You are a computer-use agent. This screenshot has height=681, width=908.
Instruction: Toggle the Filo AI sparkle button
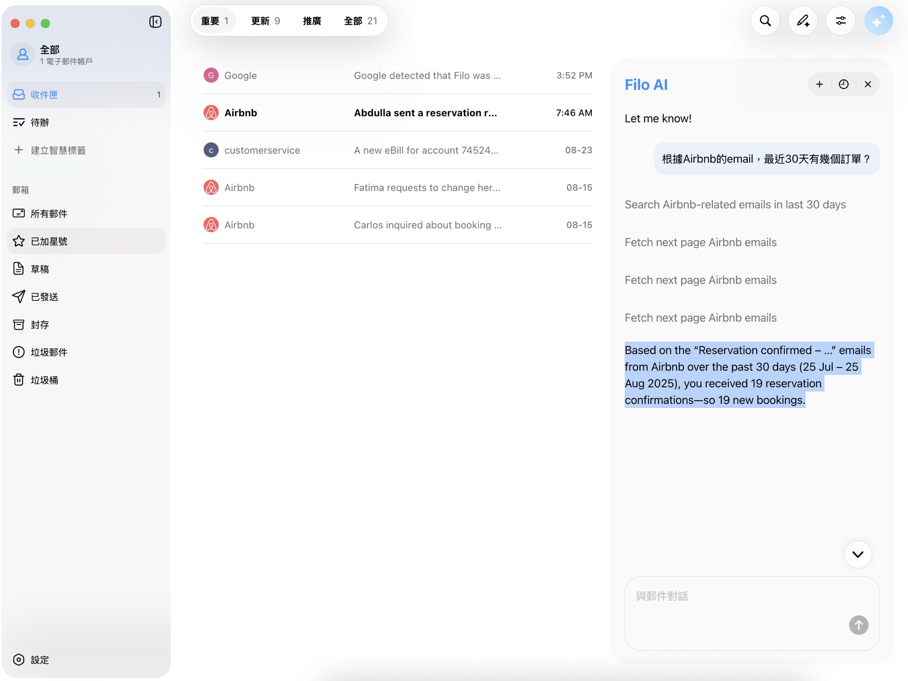coord(878,21)
